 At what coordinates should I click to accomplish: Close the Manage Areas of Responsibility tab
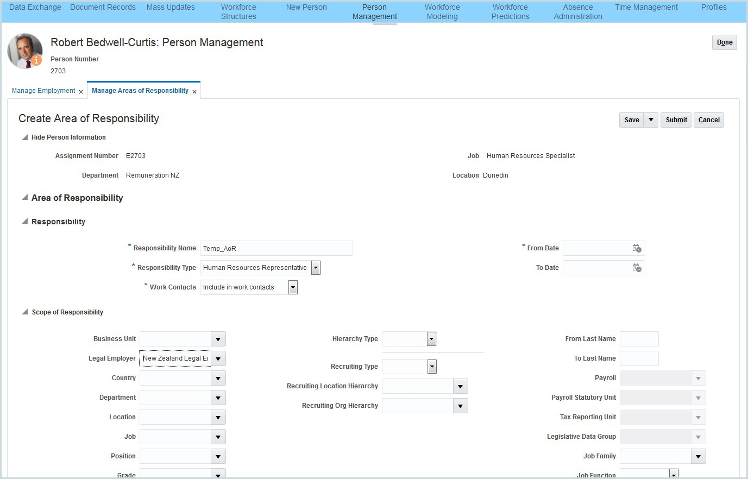coord(194,92)
